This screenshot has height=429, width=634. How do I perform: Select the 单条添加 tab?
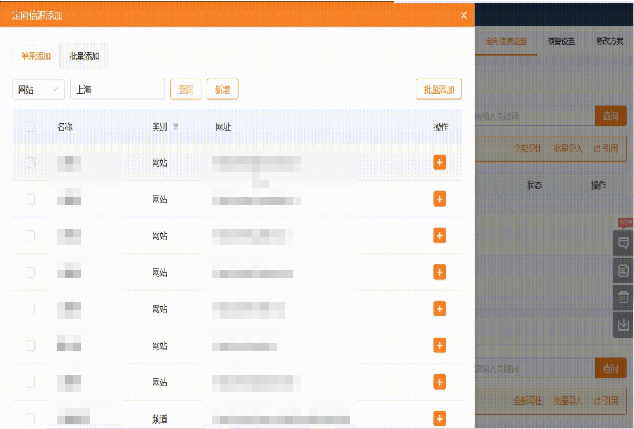pos(36,56)
